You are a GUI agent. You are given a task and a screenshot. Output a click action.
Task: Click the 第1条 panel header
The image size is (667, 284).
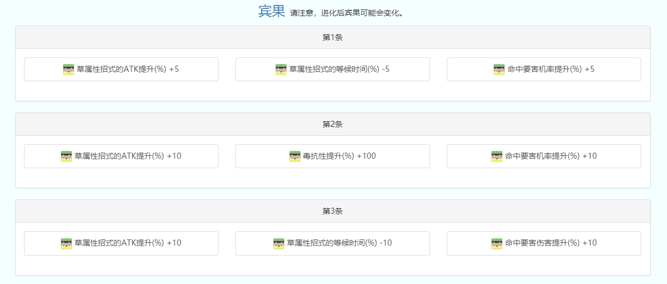point(332,37)
